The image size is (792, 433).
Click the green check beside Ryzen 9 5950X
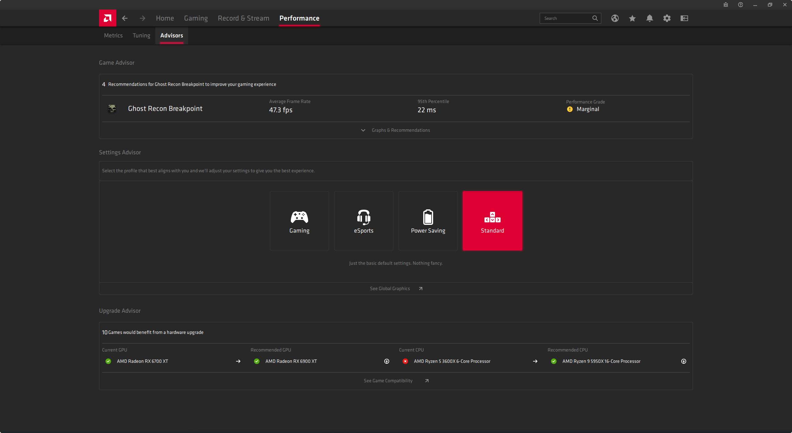[x=554, y=361]
